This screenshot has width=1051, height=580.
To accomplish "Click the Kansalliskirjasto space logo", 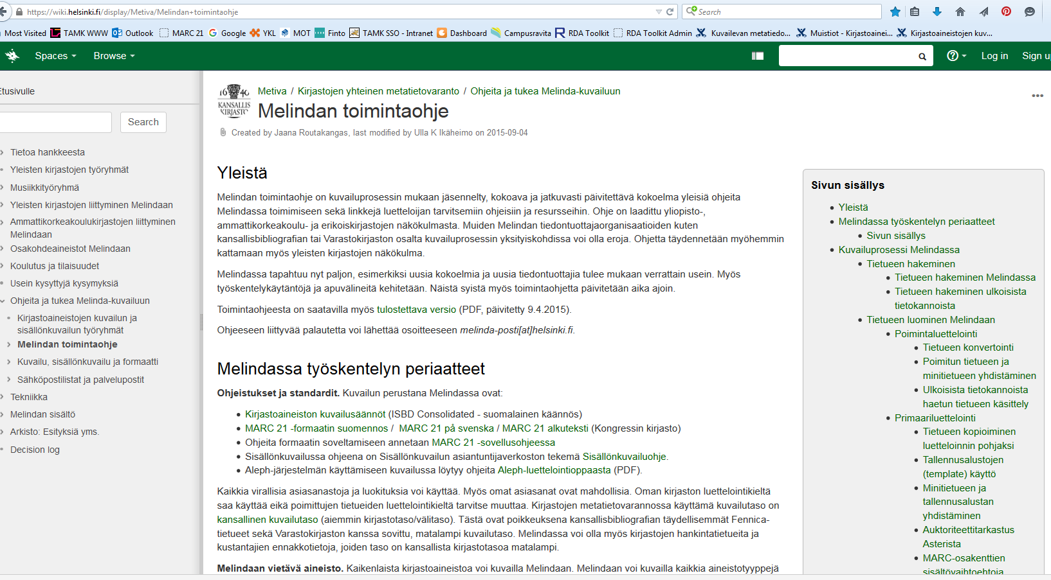I will (234, 101).
